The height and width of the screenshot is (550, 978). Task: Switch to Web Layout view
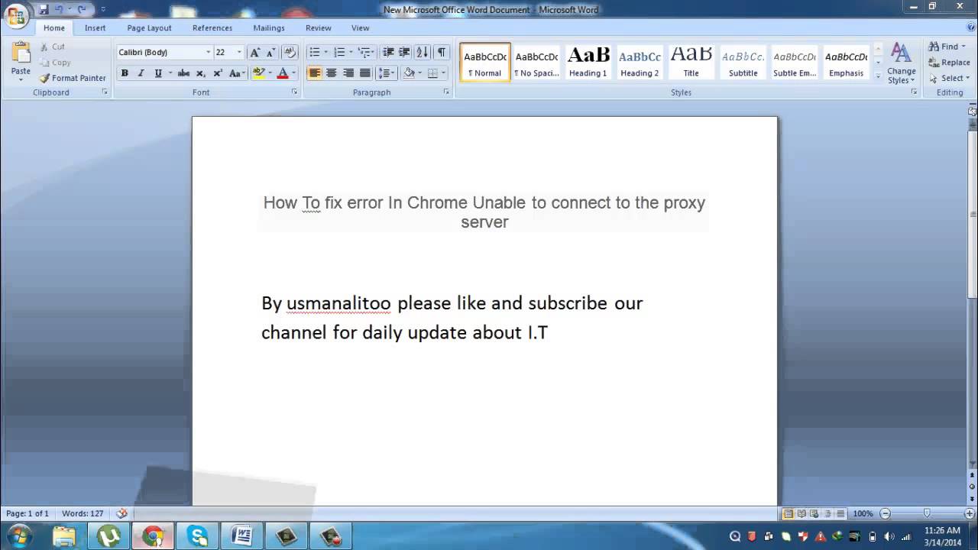(814, 513)
